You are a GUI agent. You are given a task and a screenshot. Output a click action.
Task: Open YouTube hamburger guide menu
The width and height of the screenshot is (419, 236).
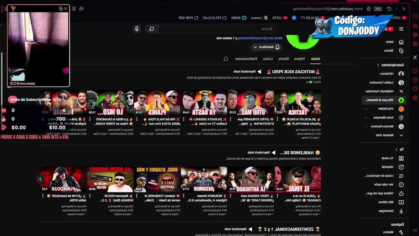point(401,29)
